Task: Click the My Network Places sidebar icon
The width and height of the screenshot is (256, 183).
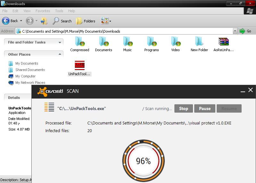Action: 11,83
